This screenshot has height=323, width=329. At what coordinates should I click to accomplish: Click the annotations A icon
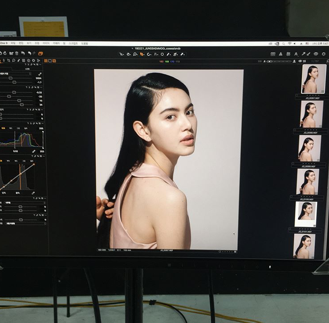click(x=296, y=54)
